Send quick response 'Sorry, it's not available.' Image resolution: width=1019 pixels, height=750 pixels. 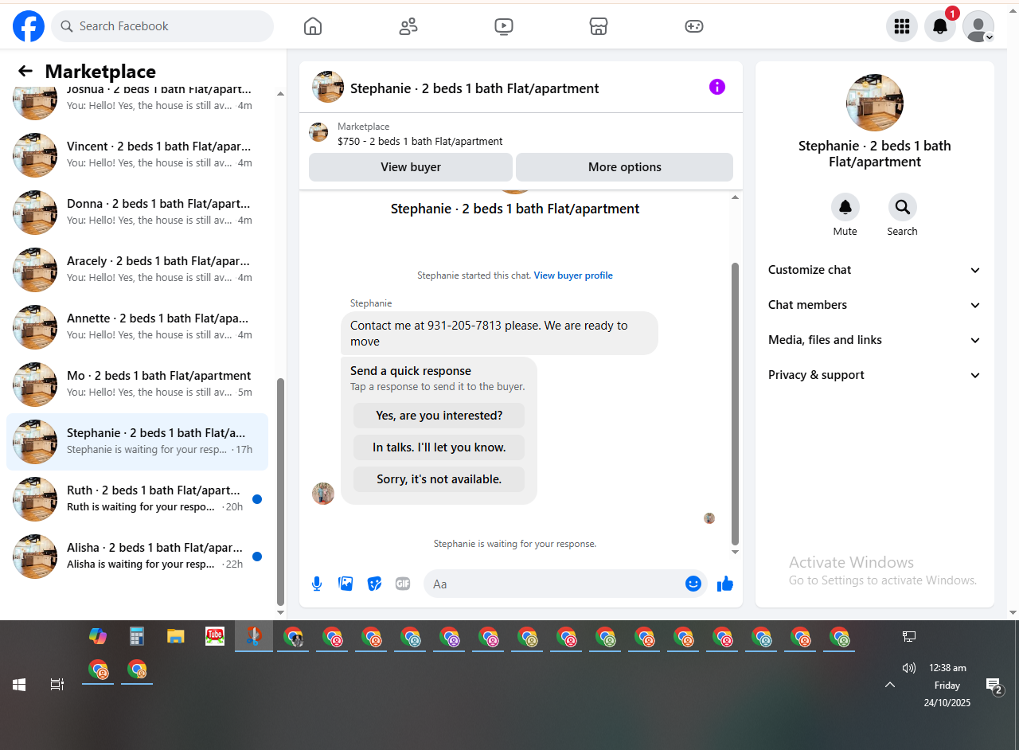(x=439, y=479)
